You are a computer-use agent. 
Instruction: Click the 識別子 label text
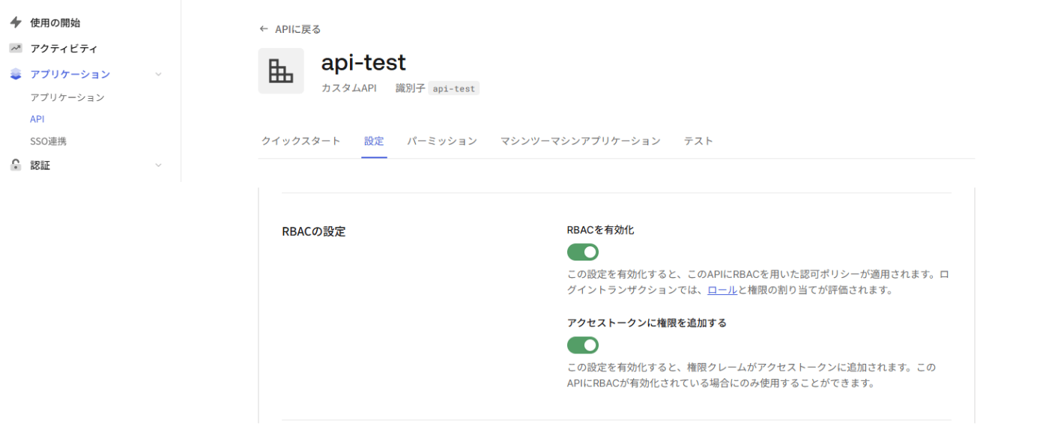tap(411, 88)
